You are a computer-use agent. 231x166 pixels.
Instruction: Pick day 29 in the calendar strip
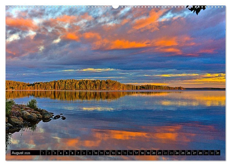tap(206, 153)
